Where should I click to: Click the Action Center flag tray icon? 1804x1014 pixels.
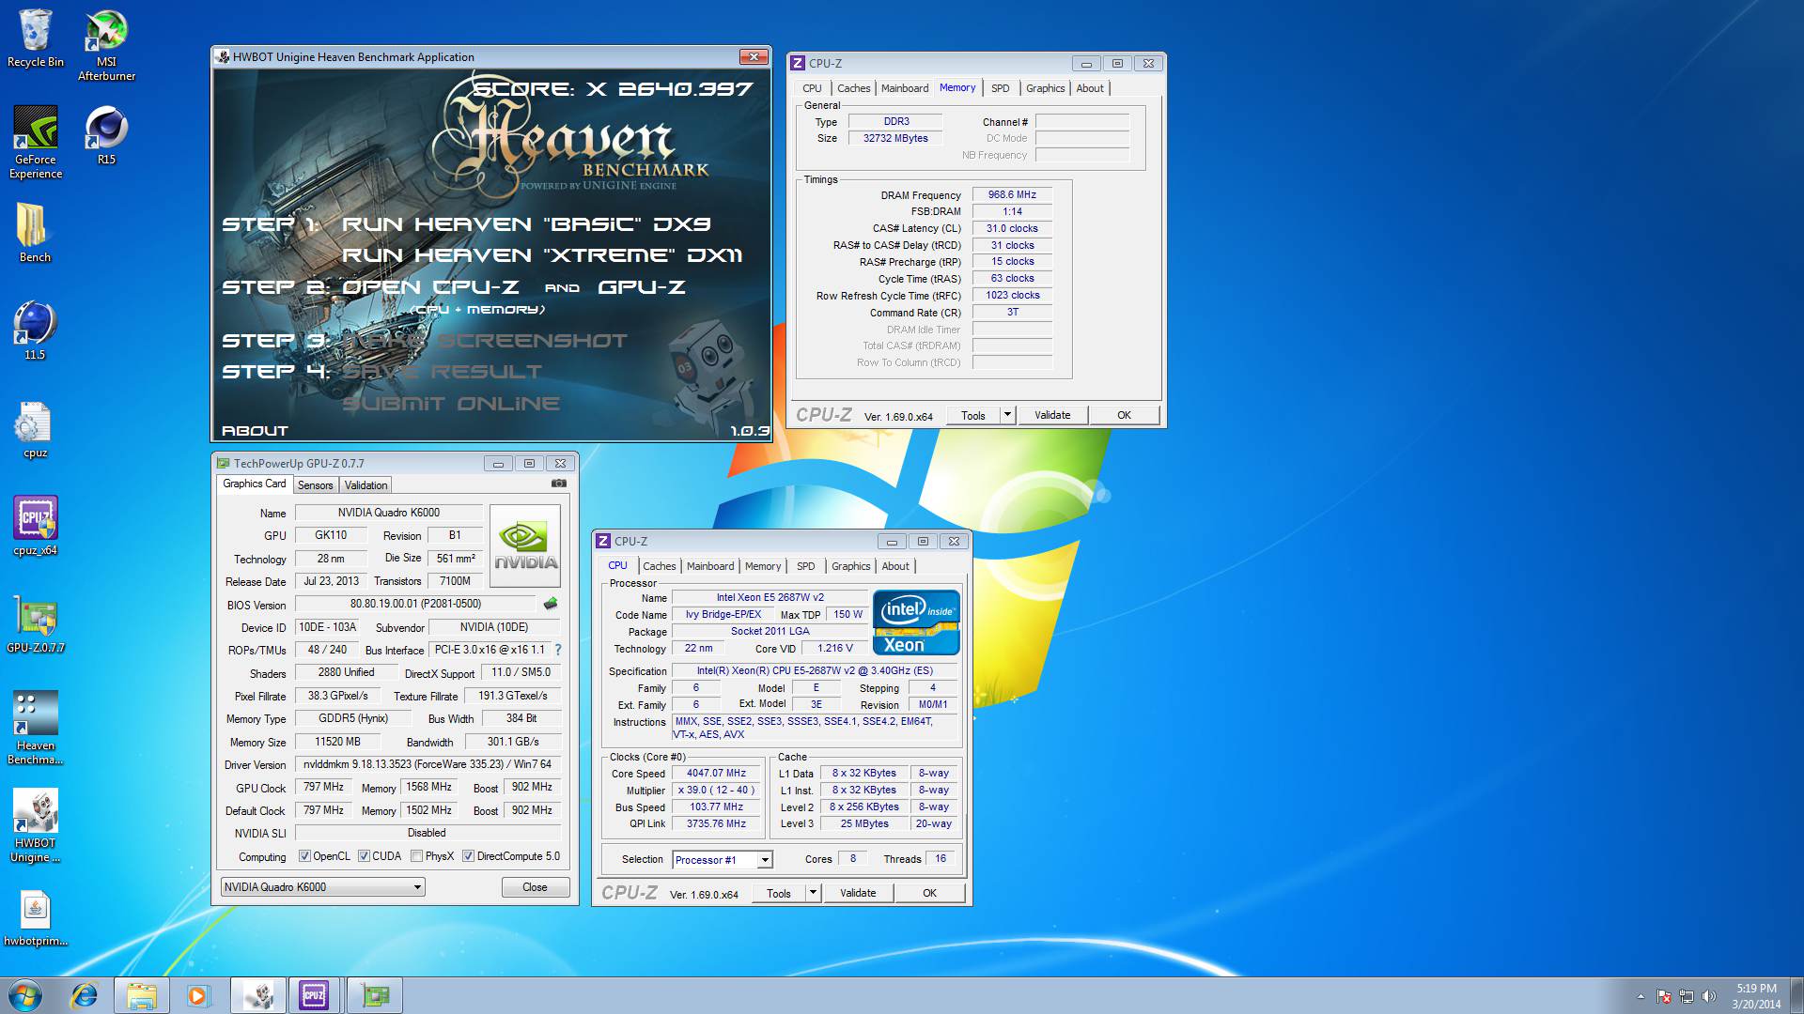click(x=1664, y=996)
